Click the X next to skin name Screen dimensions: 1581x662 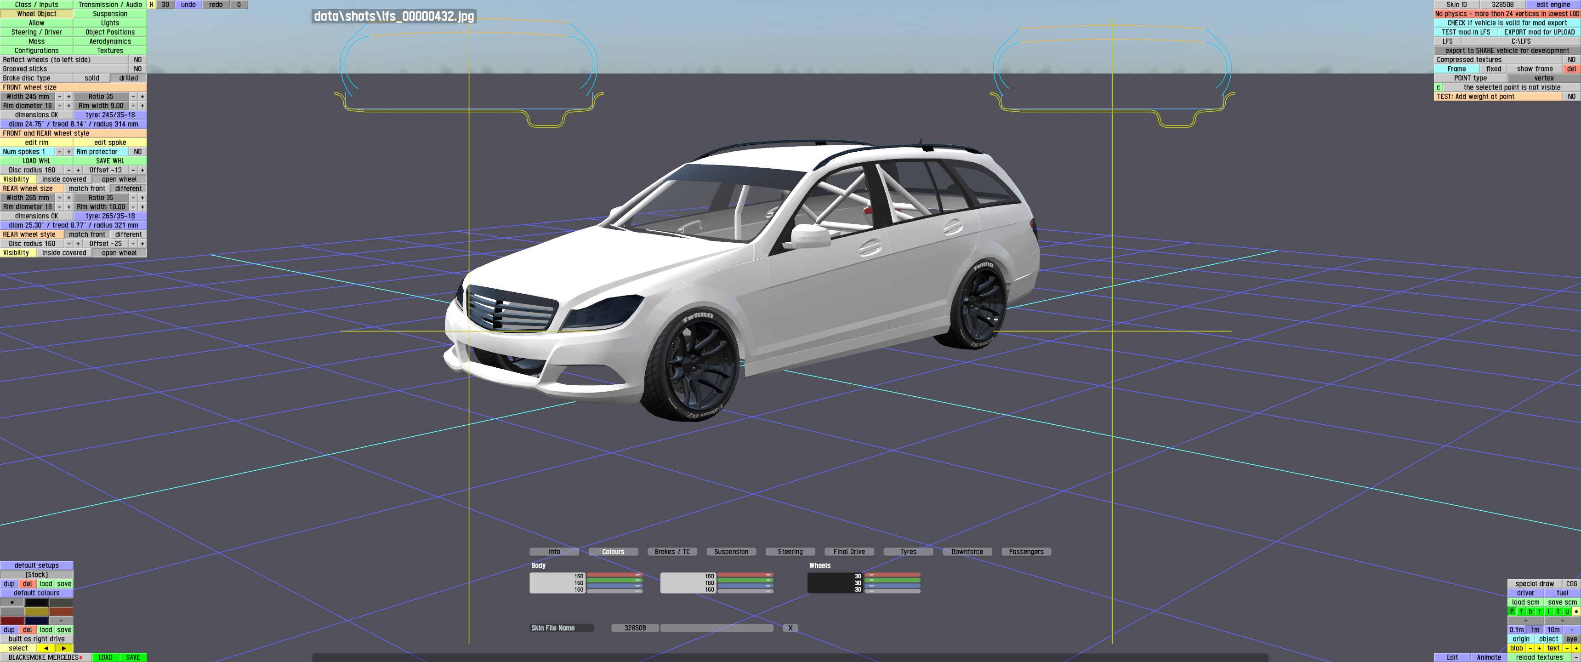click(x=790, y=628)
